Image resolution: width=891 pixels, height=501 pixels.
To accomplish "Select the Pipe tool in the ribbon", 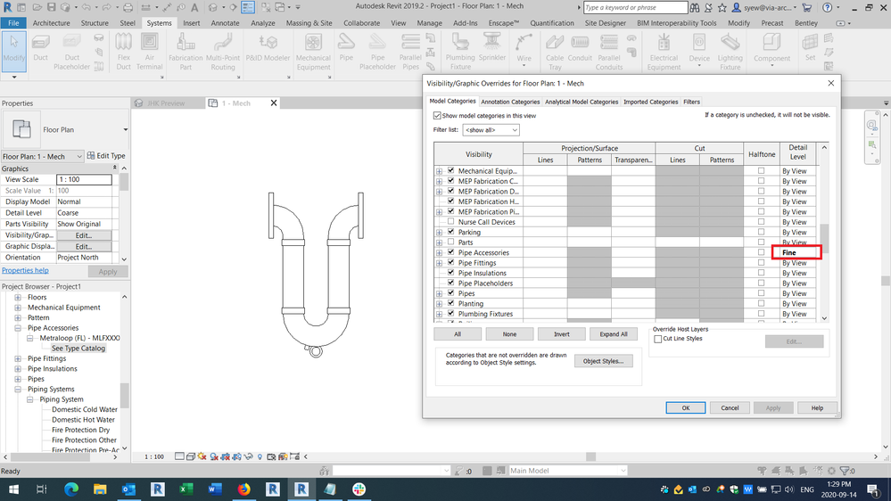I will tap(346, 48).
